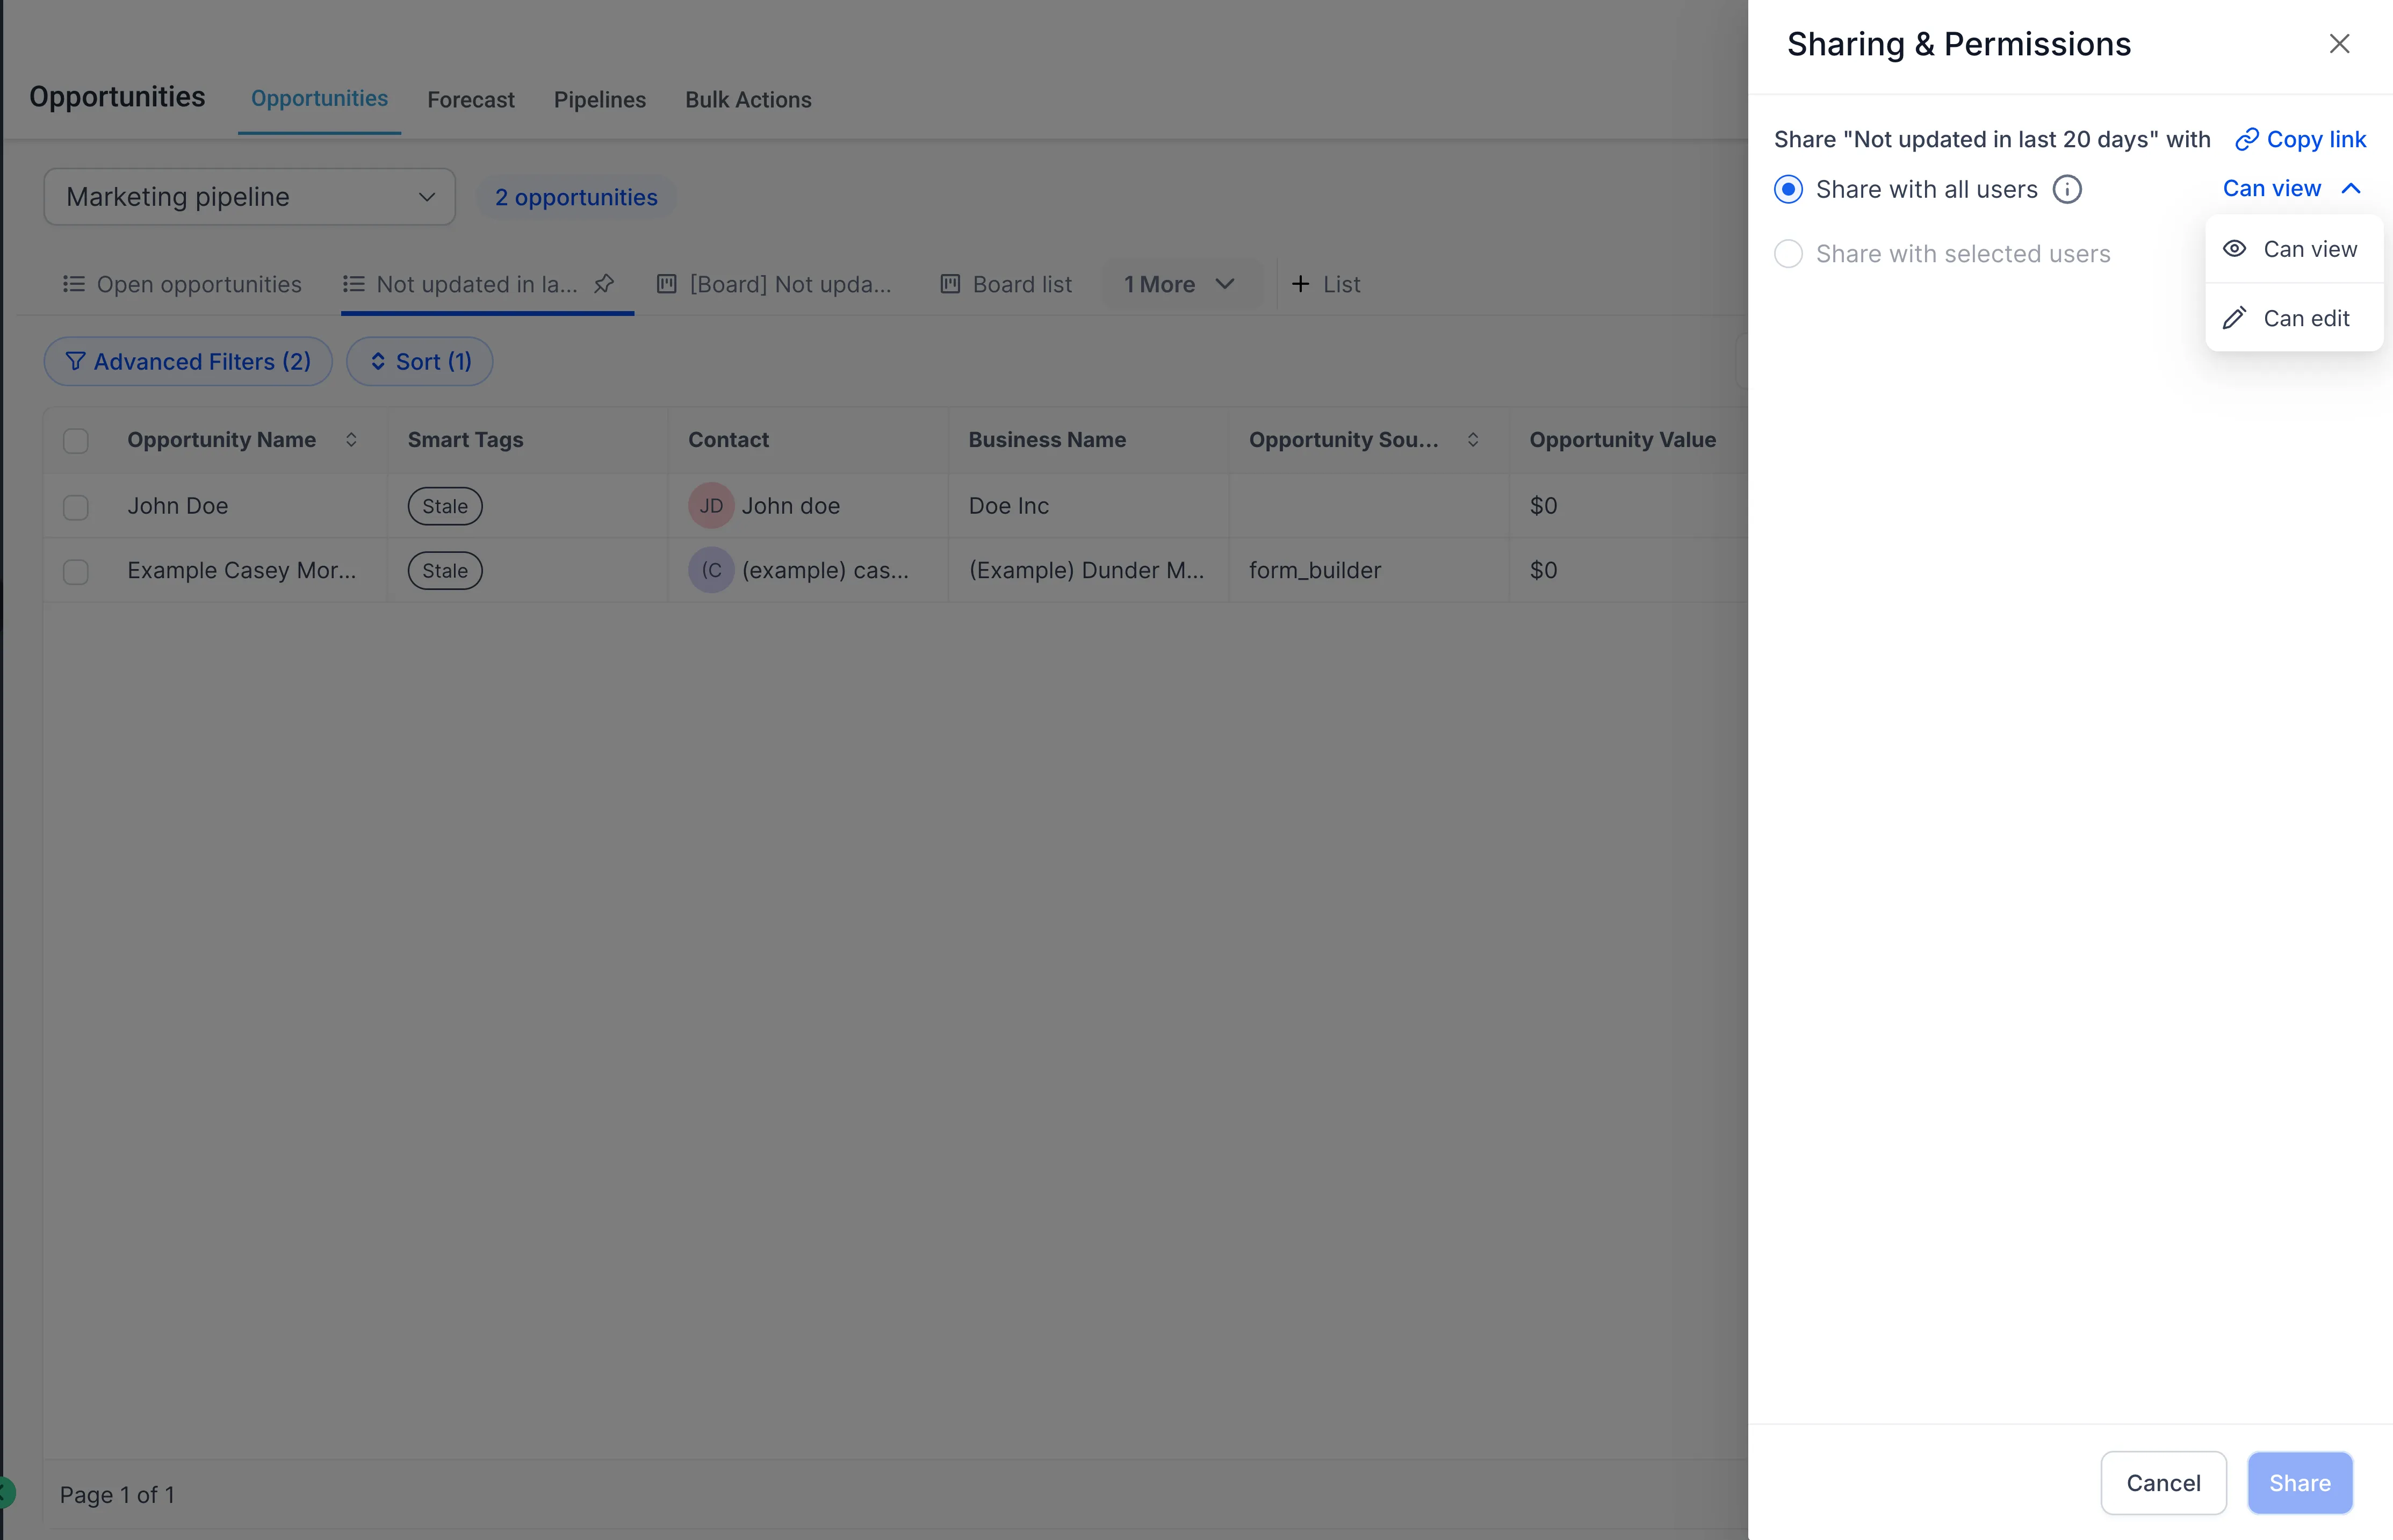
Task: Check the select-all checkbox in table header
Action: (76, 440)
